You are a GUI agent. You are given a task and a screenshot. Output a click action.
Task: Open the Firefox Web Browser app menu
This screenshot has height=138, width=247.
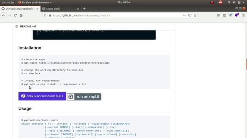35,2
